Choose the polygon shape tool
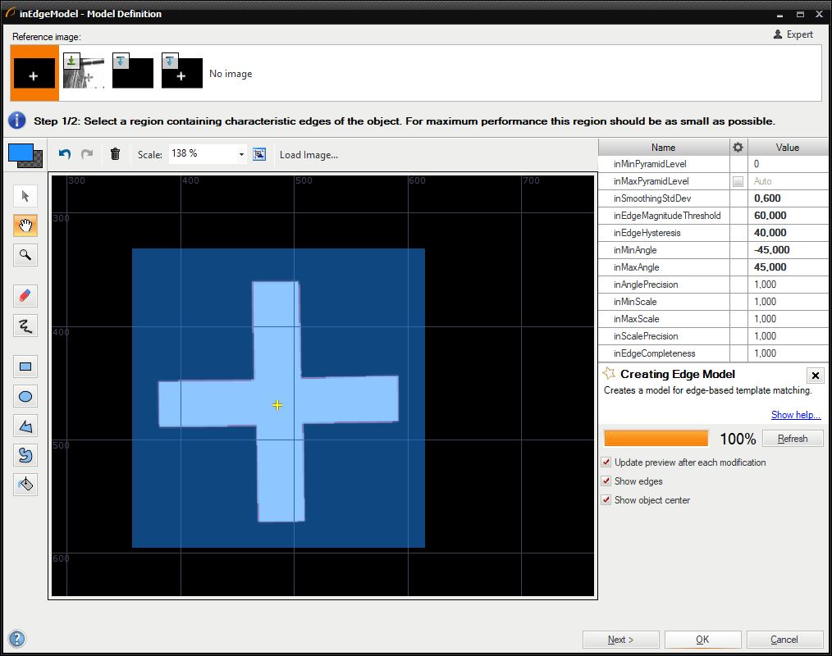 (x=25, y=426)
